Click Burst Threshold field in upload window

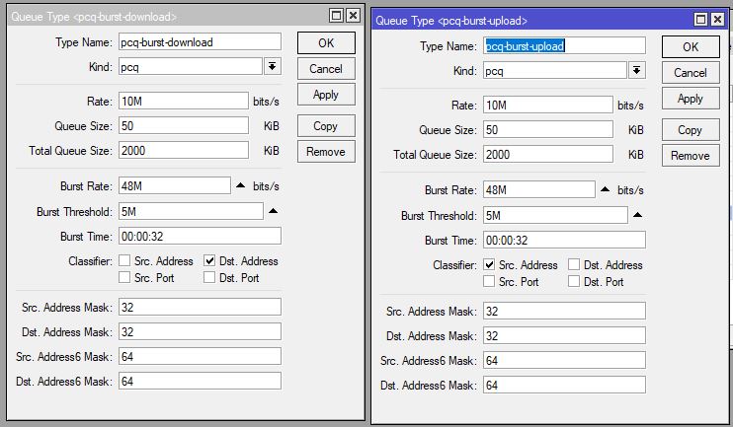click(555, 216)
